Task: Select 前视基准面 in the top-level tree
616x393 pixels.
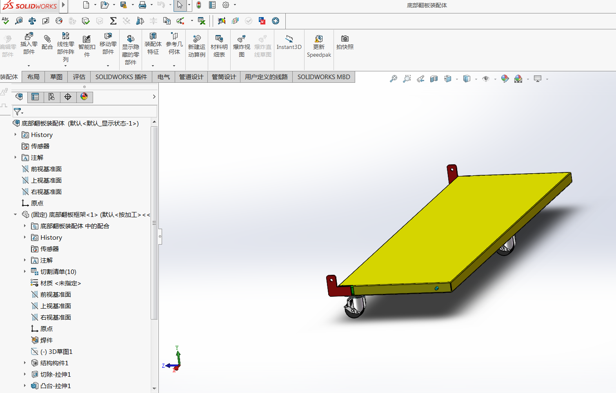Action: click(46, 169)
